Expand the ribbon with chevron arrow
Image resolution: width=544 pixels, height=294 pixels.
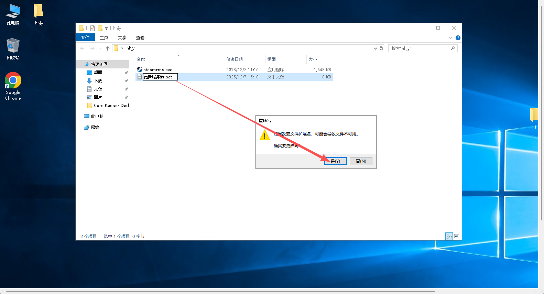450,38
